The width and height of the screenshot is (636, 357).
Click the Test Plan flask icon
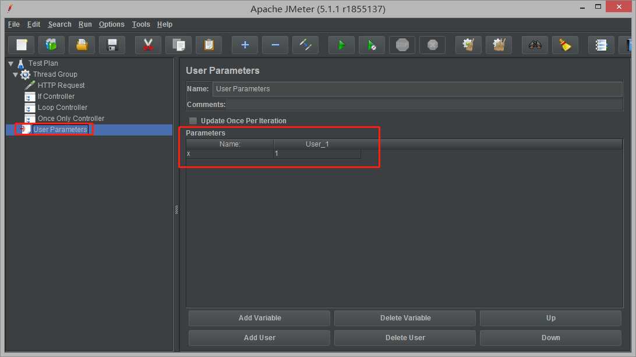click(21, 63)
